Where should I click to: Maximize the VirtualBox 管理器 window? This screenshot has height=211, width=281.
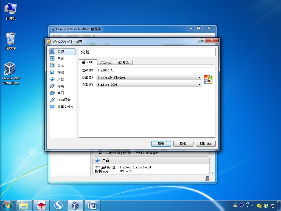[198, 28]
